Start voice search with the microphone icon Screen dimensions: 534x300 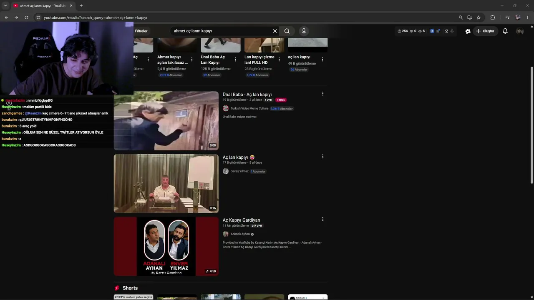click(x=304, y=31)
